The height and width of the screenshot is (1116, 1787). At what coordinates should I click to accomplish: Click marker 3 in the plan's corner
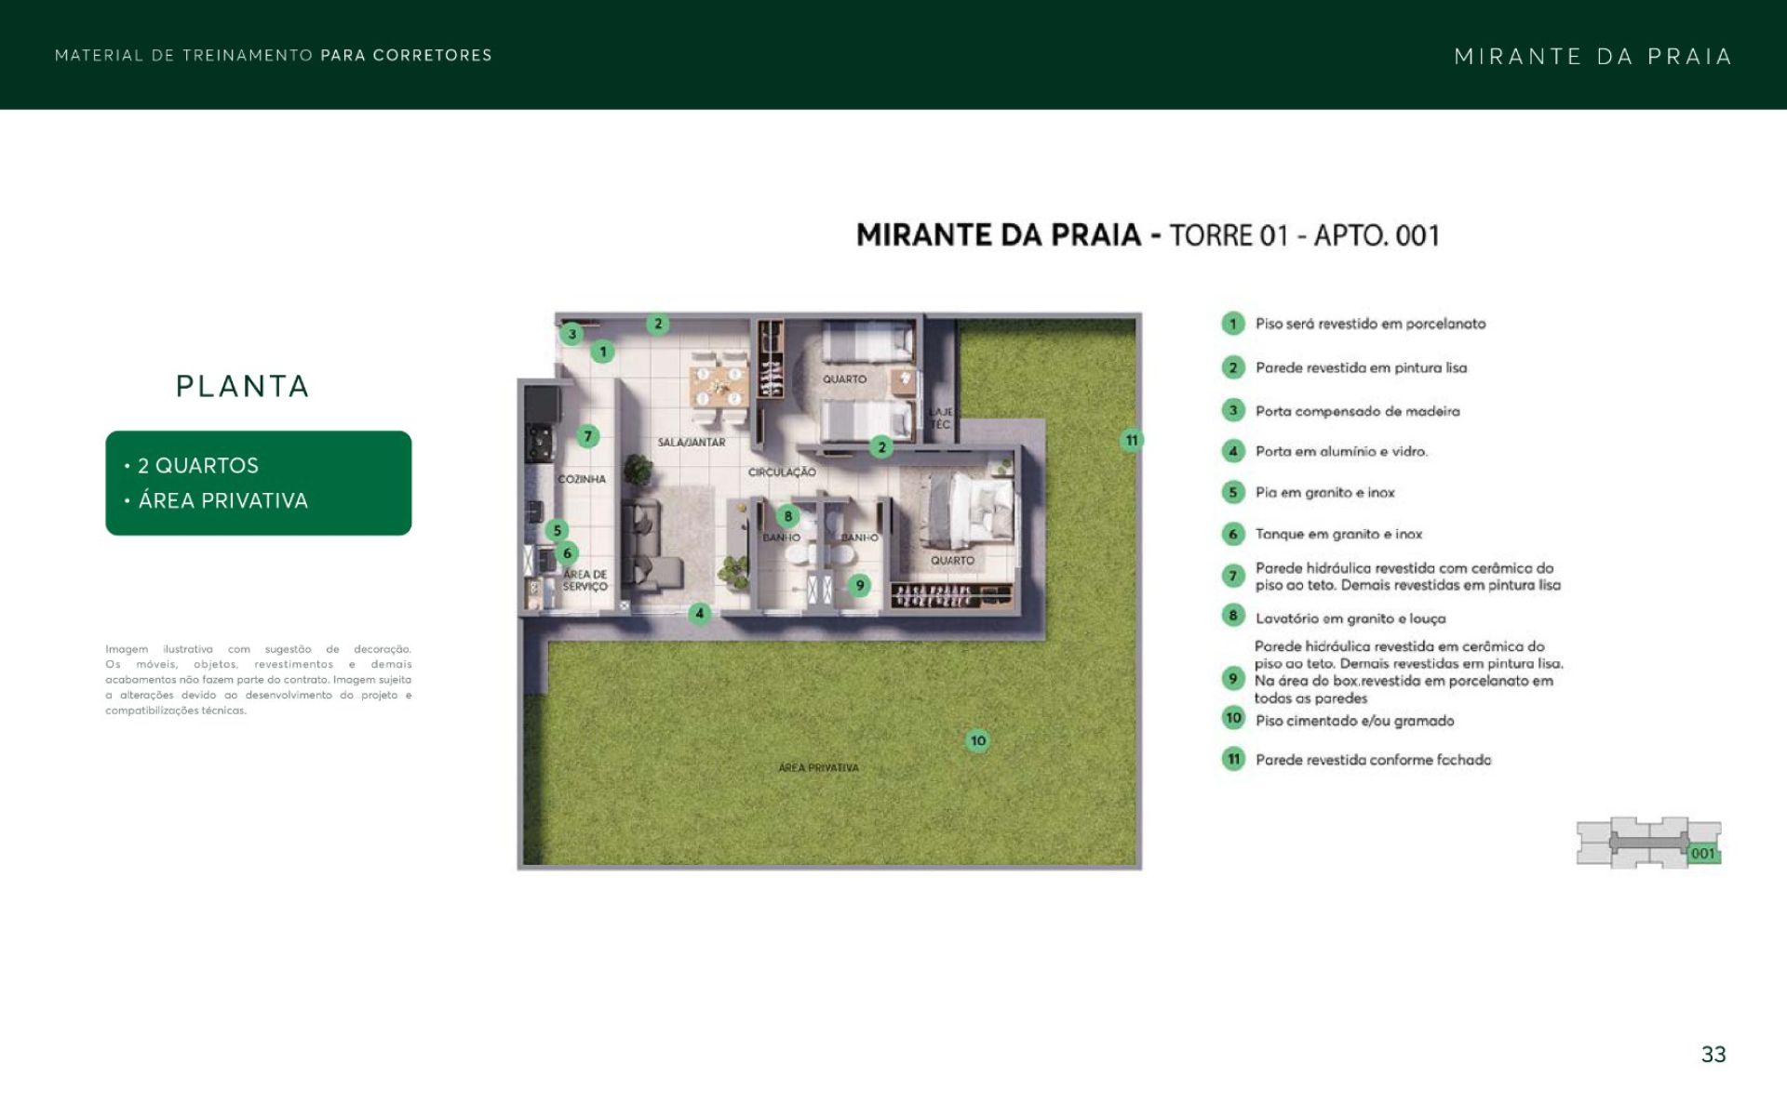click(571, 334)
